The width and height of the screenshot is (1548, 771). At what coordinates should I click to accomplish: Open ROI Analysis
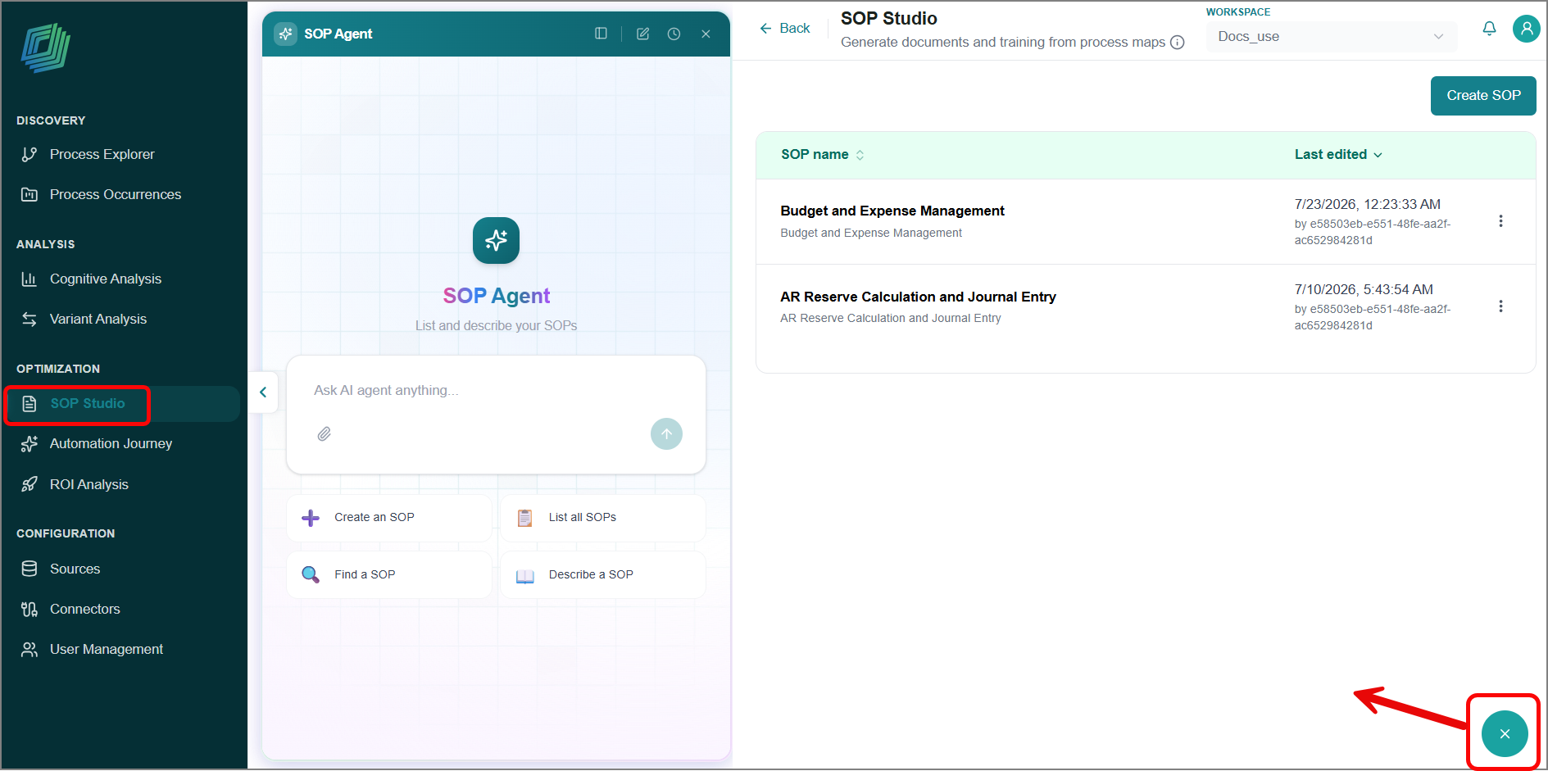[x=89, y=484]
